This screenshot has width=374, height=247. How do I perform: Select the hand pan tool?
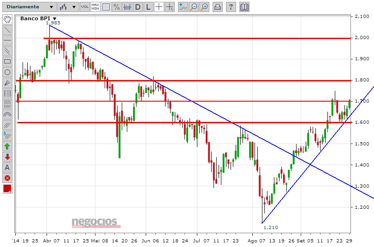7,19
